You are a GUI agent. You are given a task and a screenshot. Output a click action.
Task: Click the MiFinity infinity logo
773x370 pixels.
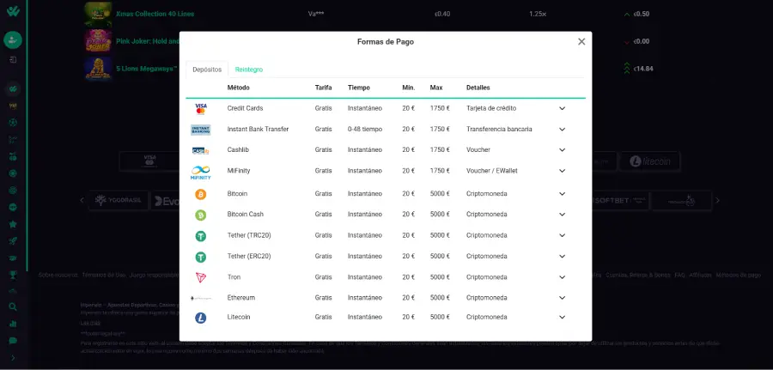(x=201, y=173)
